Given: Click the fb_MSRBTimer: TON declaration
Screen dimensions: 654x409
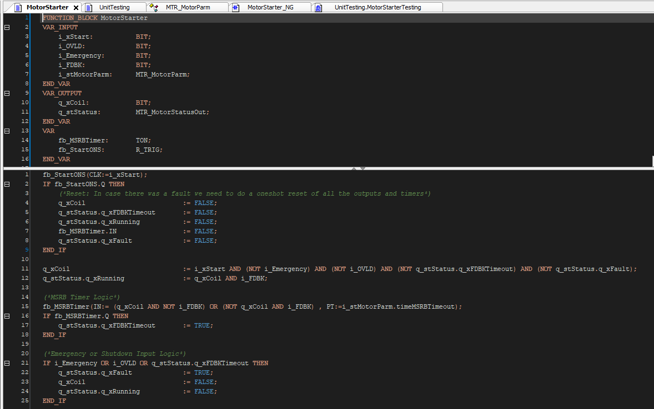Looking at the screenshot, I should pos(105,140).
